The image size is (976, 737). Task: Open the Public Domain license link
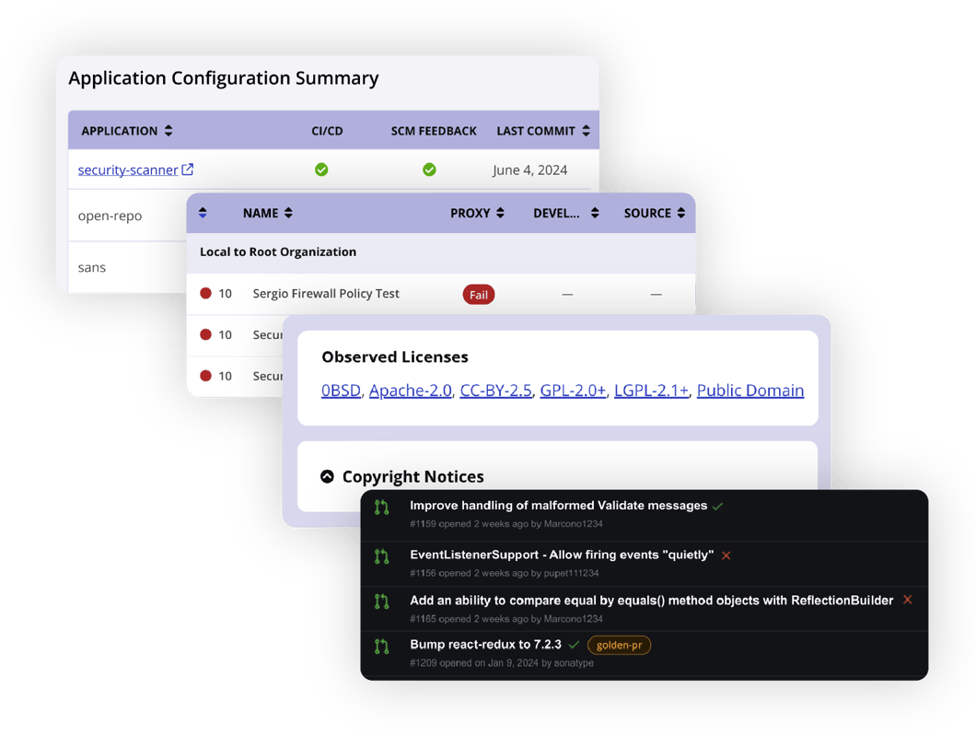(749, 390)
